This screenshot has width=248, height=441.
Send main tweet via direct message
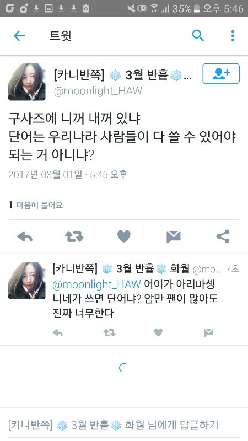173,236
